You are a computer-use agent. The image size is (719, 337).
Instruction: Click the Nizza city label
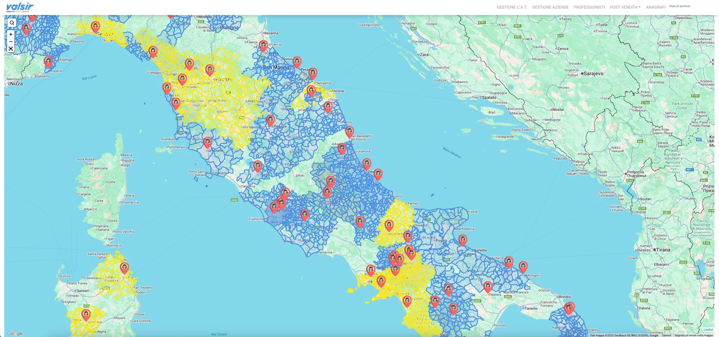coord(16,84)
